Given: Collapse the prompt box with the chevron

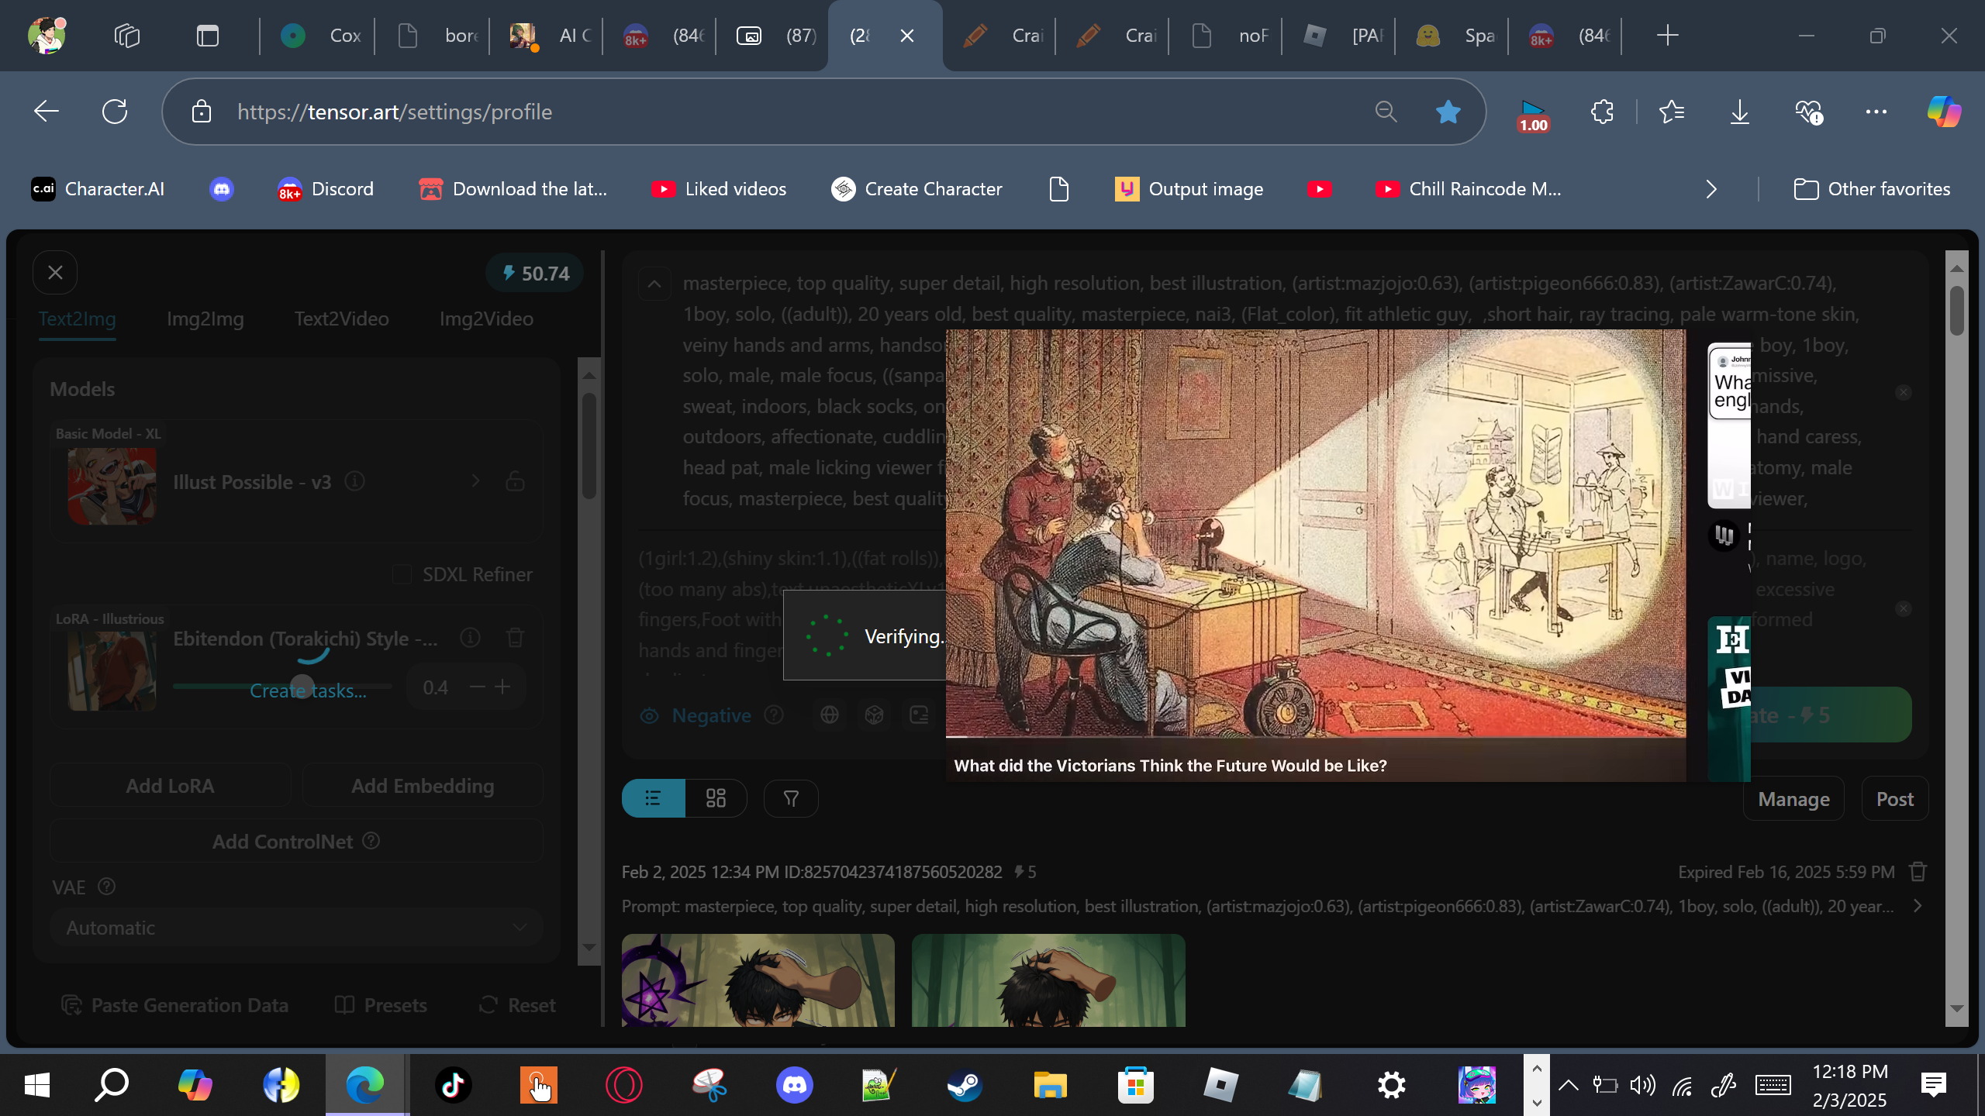Looking at the screenshot, I should tap(654, 284).
